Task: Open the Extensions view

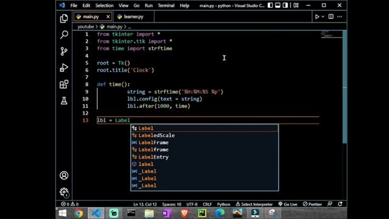Action: pos(64,84)
